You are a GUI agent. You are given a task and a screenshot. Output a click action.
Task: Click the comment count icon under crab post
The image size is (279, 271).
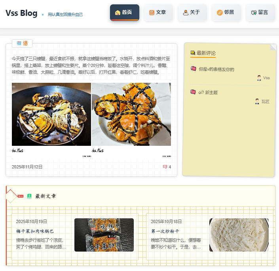tap(165, 167)
